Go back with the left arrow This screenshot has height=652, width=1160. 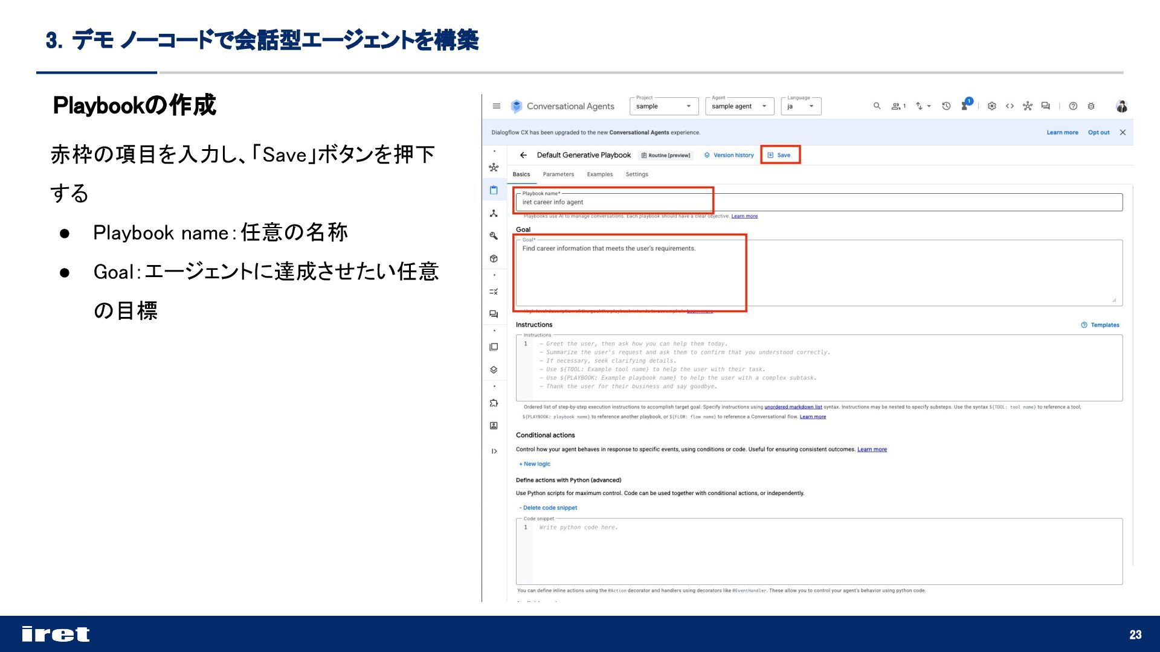coord(523,155)
